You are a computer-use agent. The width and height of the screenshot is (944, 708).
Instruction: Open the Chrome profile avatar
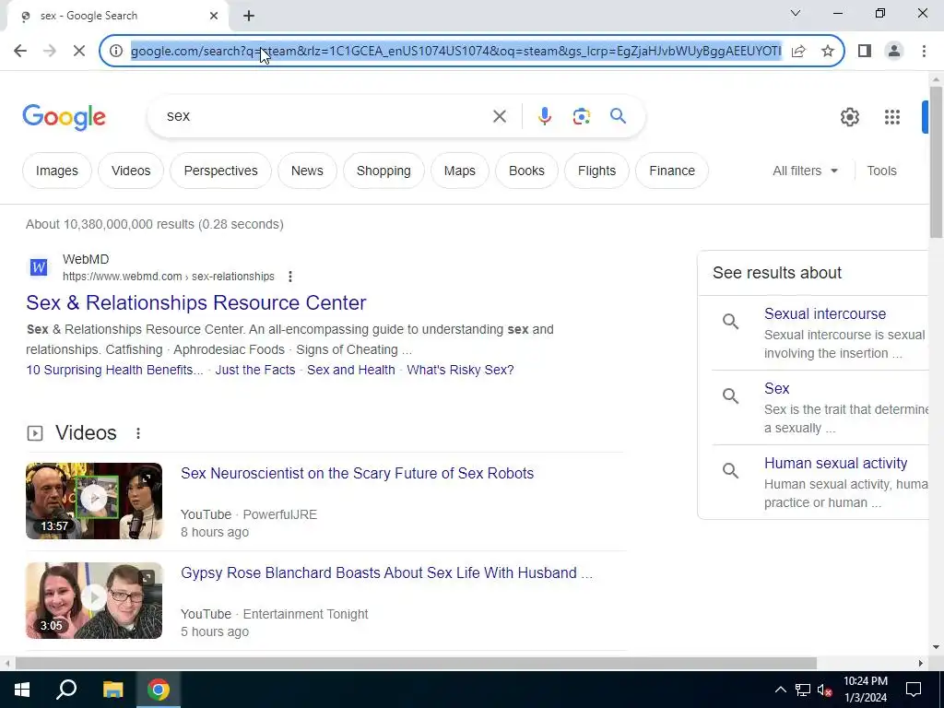tap(894, 52)
